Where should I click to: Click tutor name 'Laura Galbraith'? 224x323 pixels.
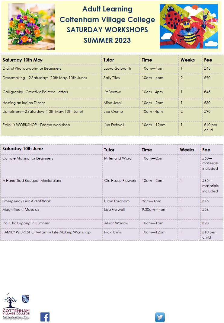pos(117,68)
